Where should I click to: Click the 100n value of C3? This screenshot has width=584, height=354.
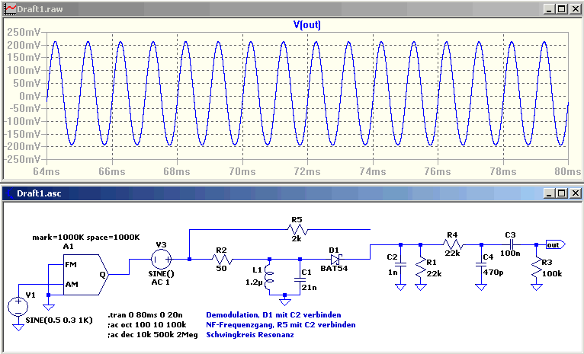coord(510,254)
